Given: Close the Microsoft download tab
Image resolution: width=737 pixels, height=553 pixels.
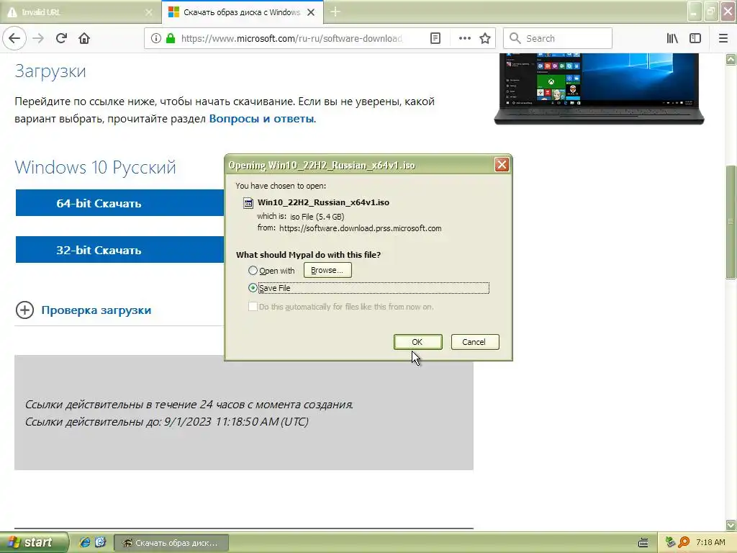Looking at the screenshot, I should 311,12.
